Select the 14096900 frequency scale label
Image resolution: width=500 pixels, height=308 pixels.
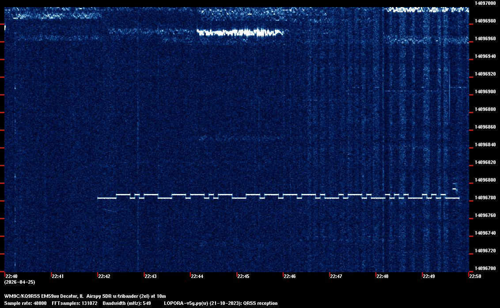tap(485, 91)
